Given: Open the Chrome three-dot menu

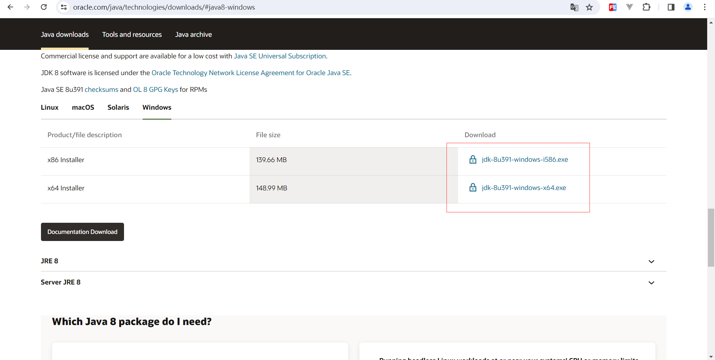Looking at the screenshot, I should tap(705, 7).
